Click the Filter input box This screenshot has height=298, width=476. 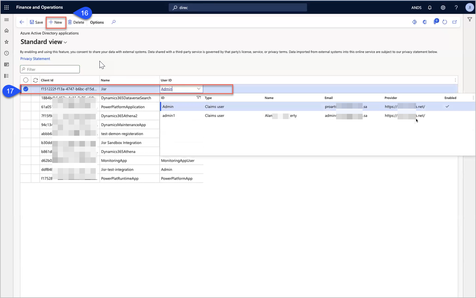pos(50,69)
